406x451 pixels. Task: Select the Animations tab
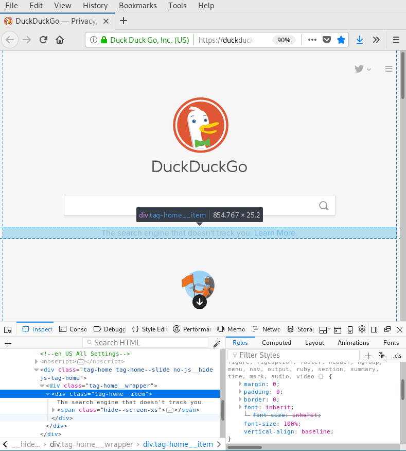tap(353, 343)
